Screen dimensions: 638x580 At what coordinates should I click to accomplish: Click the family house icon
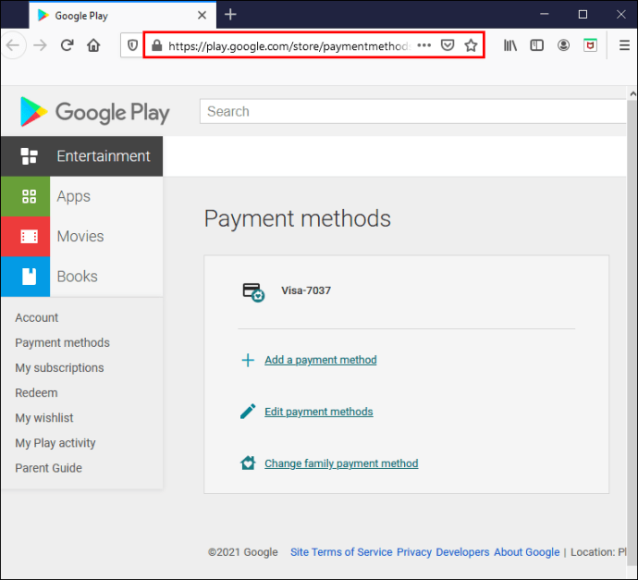[x=248, y=463]
